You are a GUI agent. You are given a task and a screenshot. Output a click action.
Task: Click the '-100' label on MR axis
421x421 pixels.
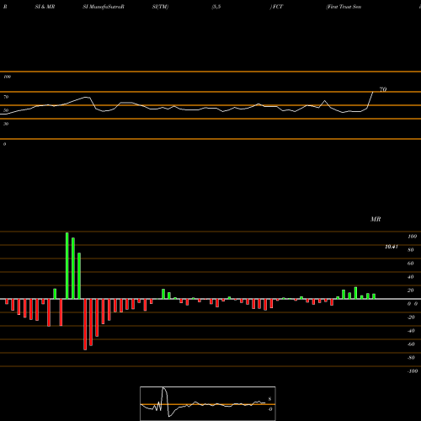pos(413,371)
